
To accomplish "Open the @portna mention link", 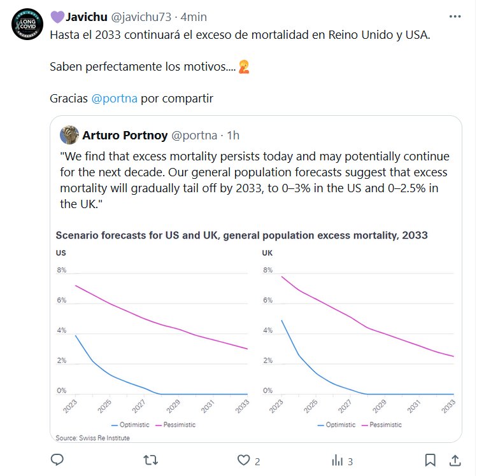I will point(115,99).
